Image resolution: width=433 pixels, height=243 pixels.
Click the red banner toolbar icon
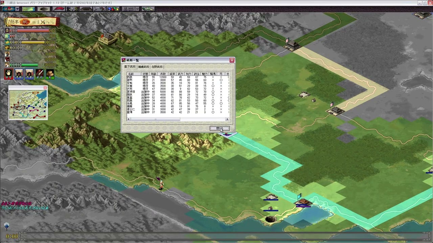point(59,9)
